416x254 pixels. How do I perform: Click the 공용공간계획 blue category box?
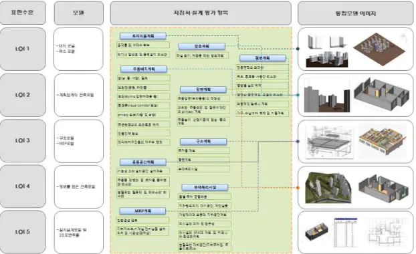(x=143, y=162)
